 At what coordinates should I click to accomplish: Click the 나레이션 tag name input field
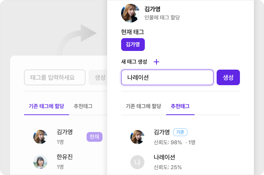click(167, 77)
